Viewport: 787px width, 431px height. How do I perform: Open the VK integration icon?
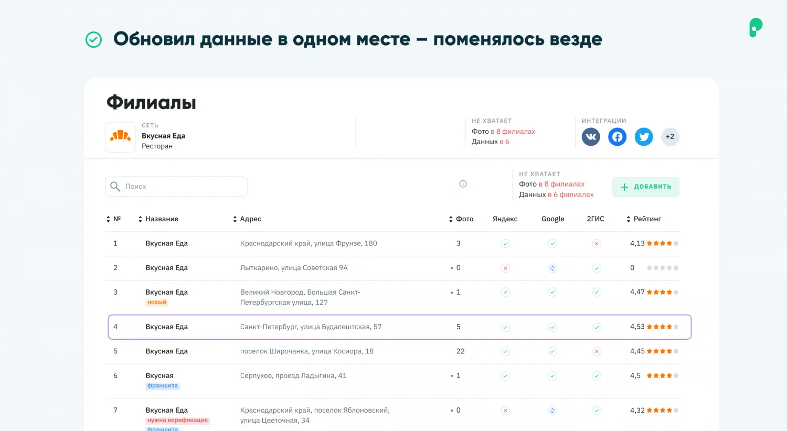(x=591, y=137)
